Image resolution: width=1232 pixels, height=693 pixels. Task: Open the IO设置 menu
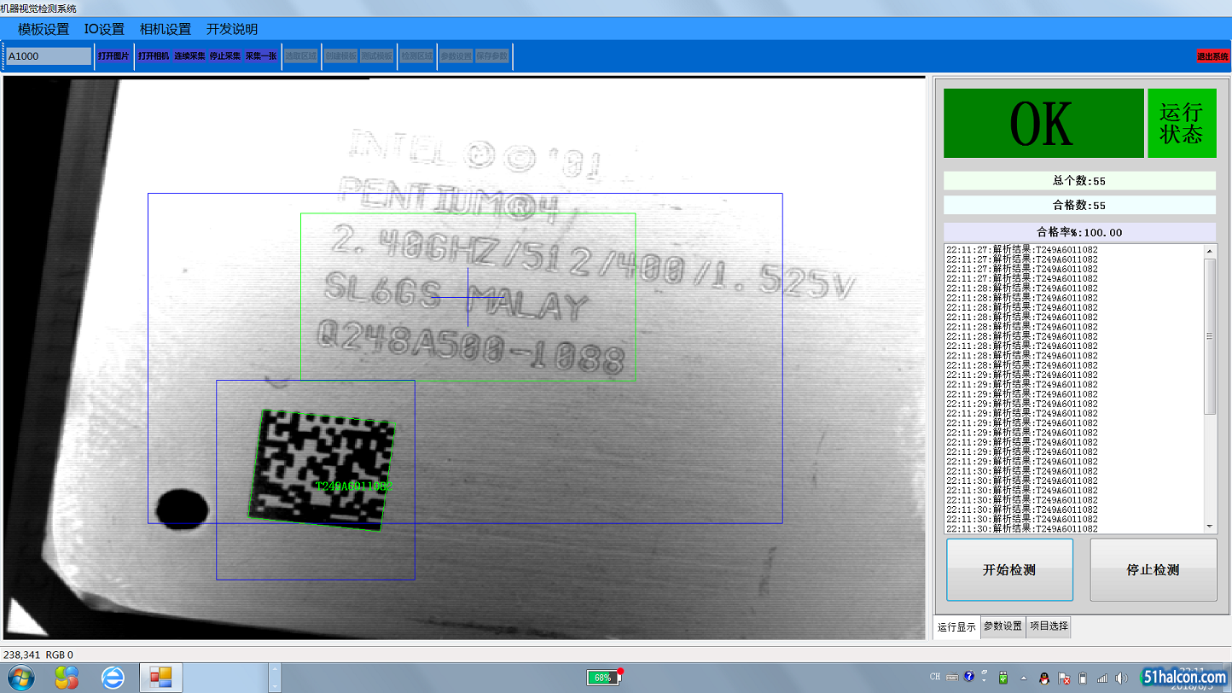(104, 29)
